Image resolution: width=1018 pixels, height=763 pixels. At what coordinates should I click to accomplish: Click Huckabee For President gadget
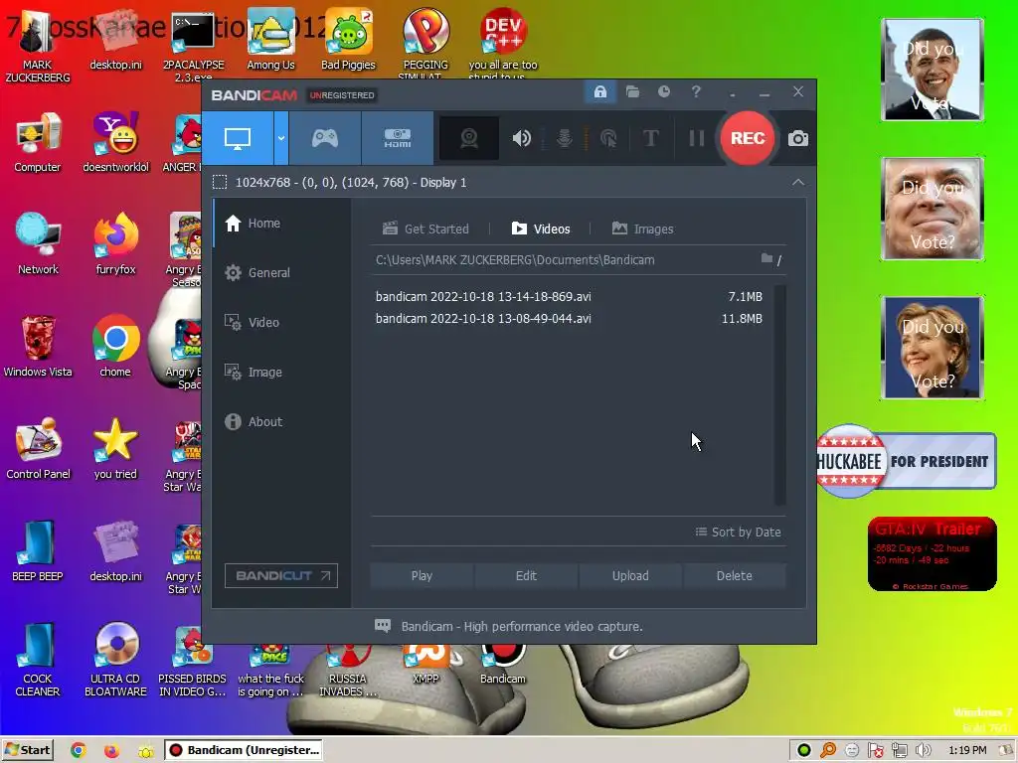tap(907, 461)
